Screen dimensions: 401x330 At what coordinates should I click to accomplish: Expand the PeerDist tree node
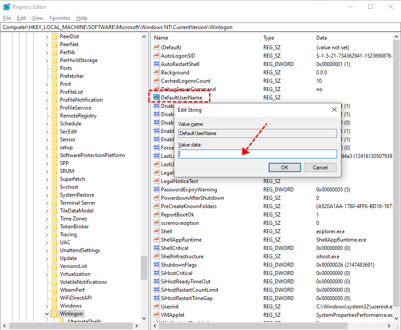tap(47, 37)
